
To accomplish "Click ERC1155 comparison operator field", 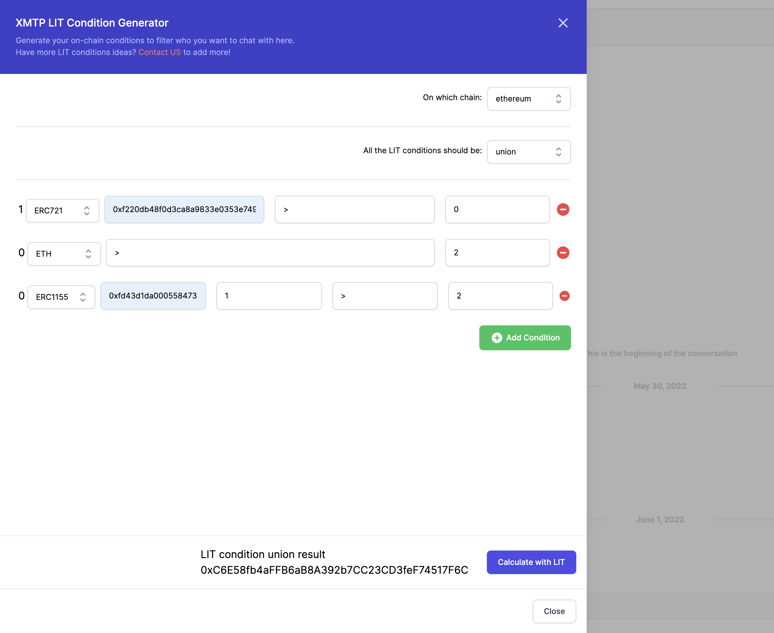I will (x=384, y=296).
